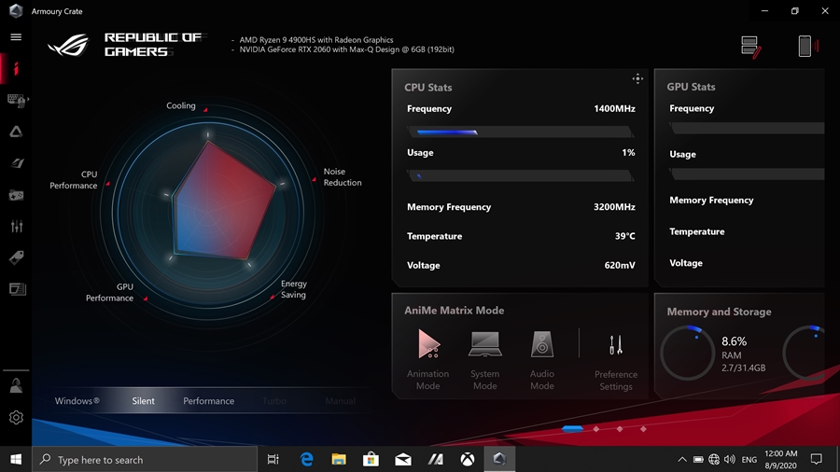
Task: Select the Home dashboard sidebar icon
Action: click(x=16, y=68)
